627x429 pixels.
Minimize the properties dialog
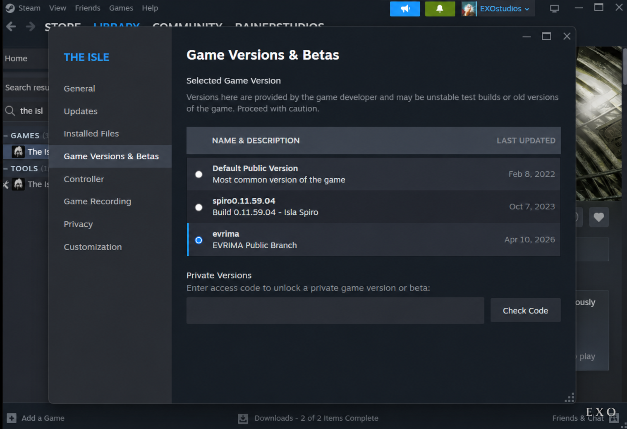(526, 36)
